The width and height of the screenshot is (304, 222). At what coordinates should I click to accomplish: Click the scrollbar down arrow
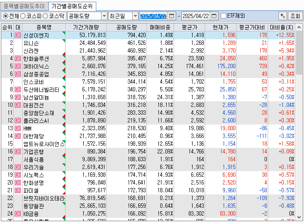(x=299, y=217)
